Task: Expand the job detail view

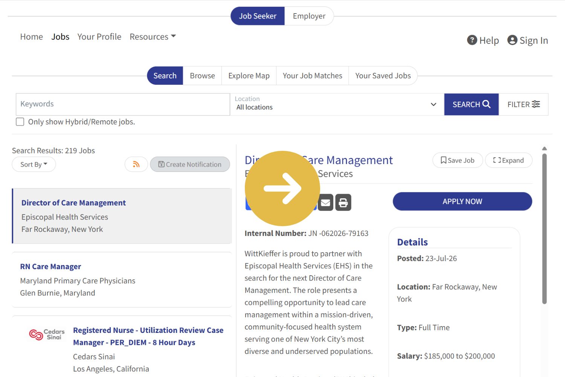Action: tap(508, 160)
